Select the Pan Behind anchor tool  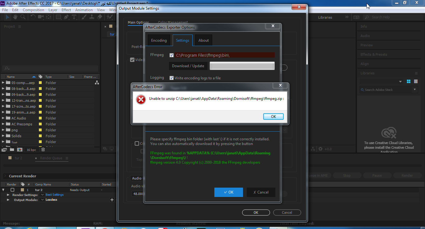(48, 17)
